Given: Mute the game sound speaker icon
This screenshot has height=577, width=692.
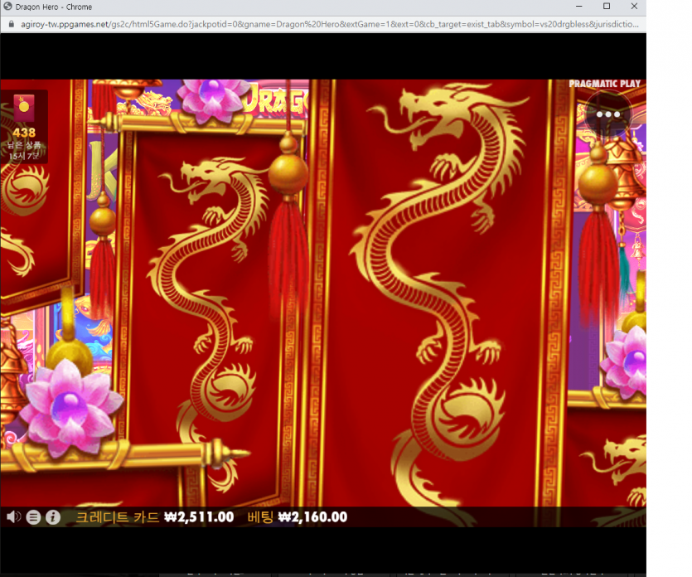Looking at the screenshot, I should [x=14, y=516].
